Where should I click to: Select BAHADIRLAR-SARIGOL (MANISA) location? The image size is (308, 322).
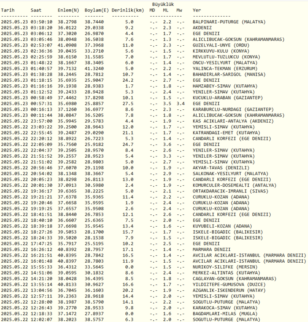tap(229, 75)
